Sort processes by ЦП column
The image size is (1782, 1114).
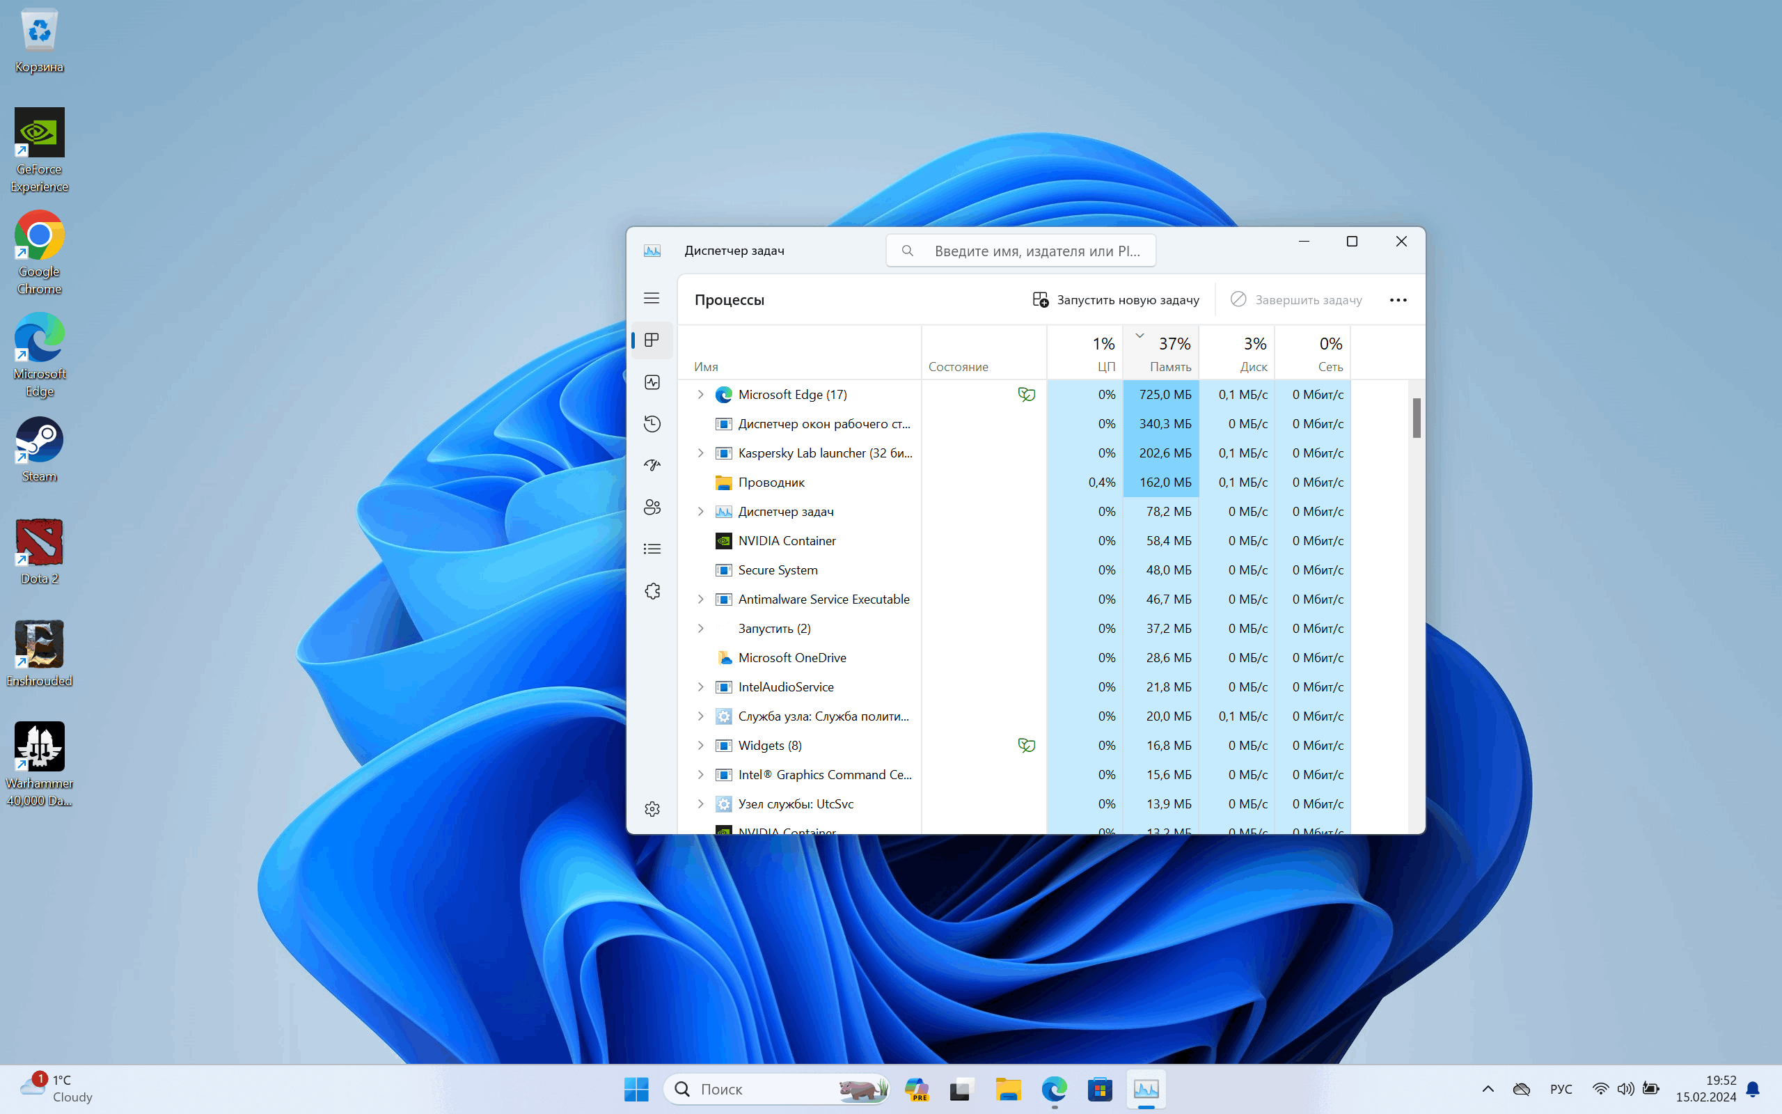(x=1085, y=353)
